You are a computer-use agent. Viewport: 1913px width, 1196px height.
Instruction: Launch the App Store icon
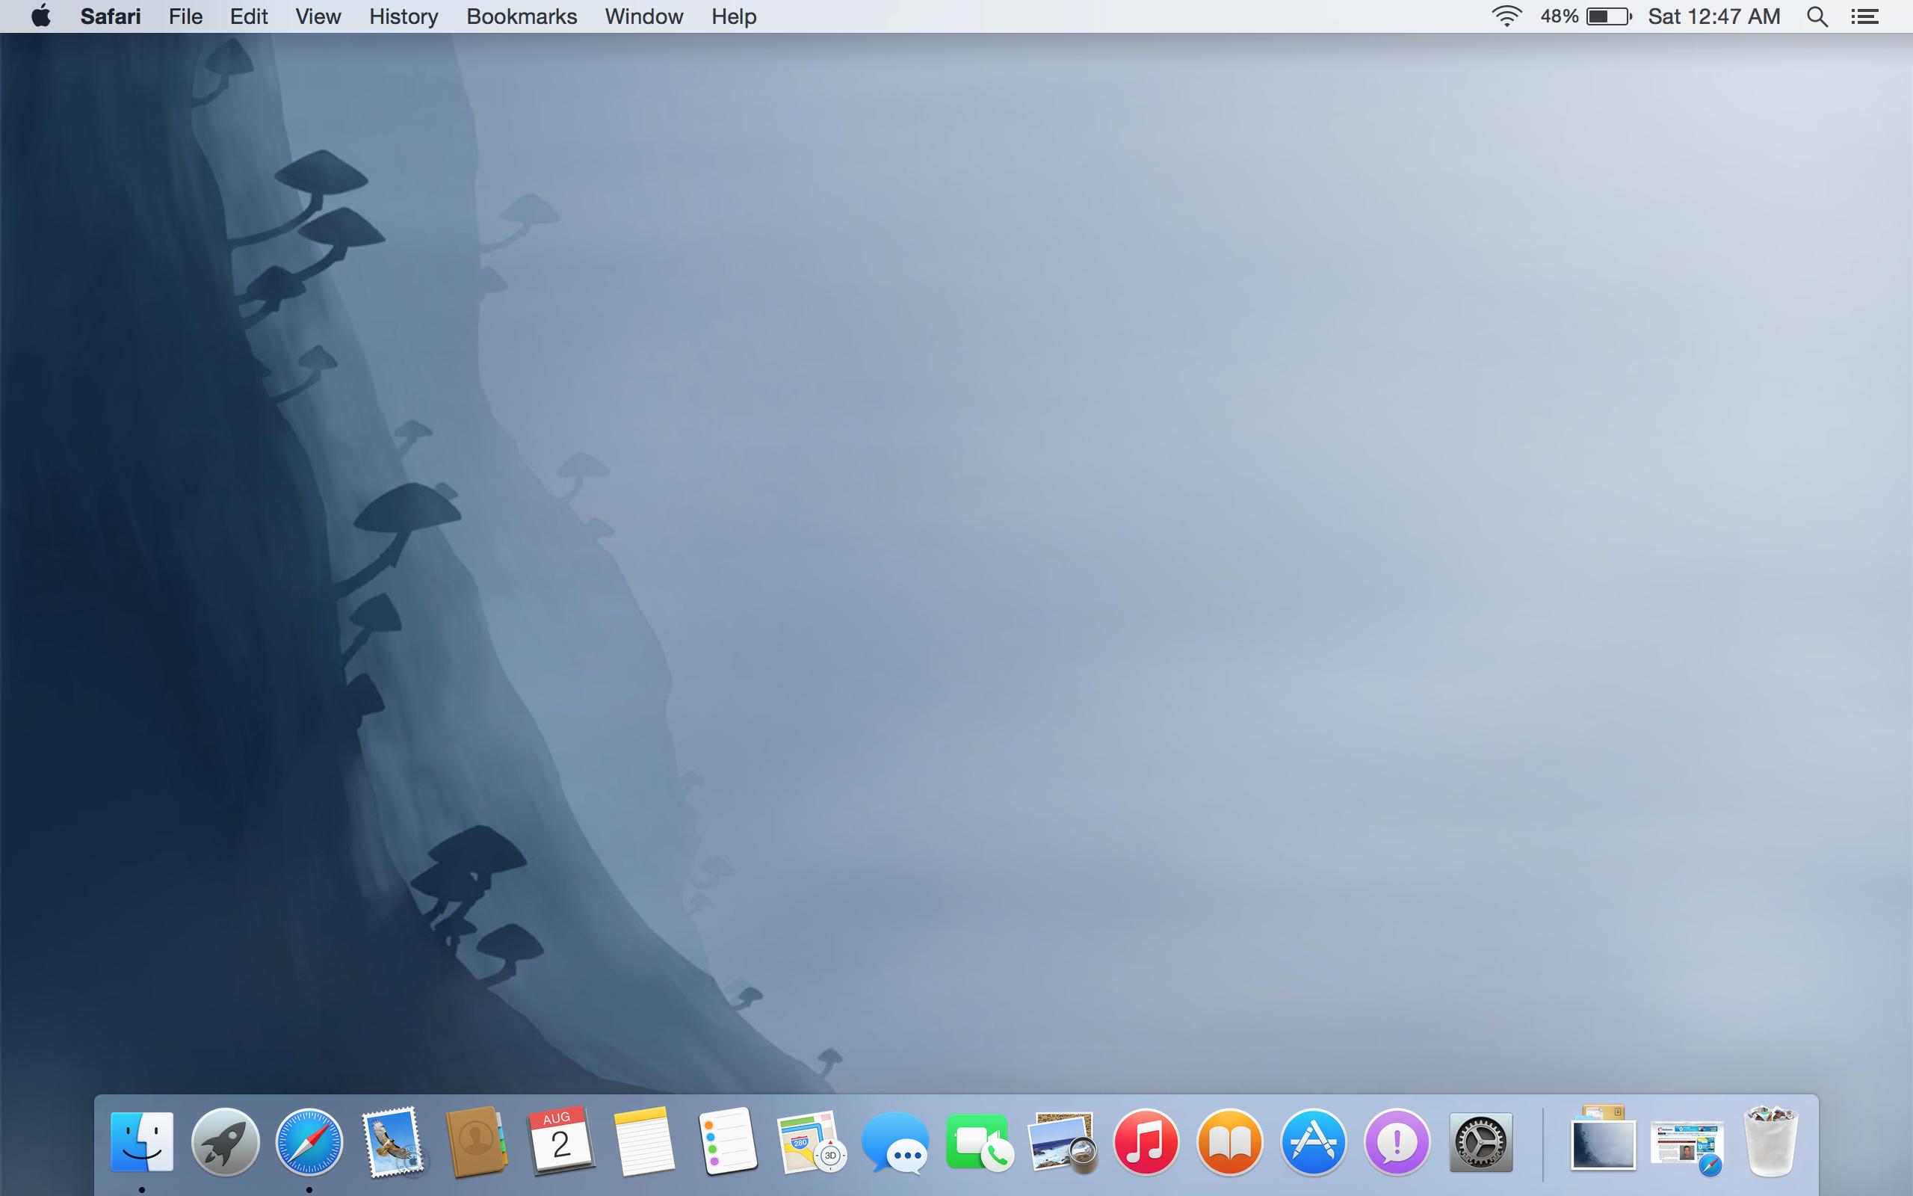pos(1313,1141)
